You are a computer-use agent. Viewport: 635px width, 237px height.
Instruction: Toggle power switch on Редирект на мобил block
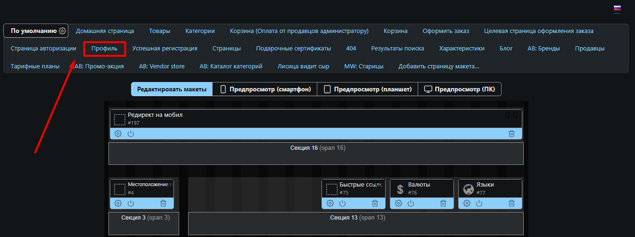[131, 134]
